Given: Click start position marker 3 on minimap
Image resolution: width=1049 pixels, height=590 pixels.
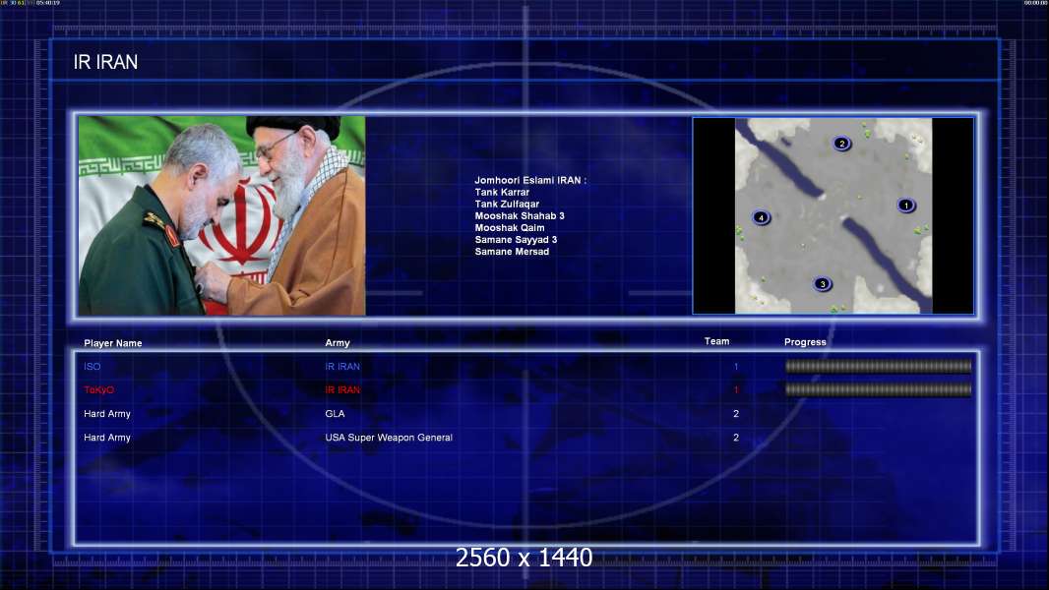Looking at the screenshot, I should pyautogui.click(x=823, y=284).
